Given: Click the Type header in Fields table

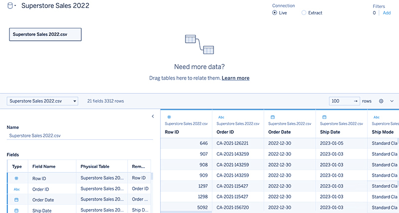Looking at the screenshot, I should tap(17, 167).
